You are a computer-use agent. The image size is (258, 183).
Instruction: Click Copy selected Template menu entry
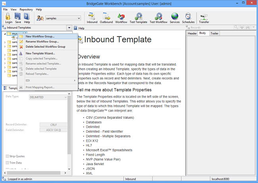(48, 58)
